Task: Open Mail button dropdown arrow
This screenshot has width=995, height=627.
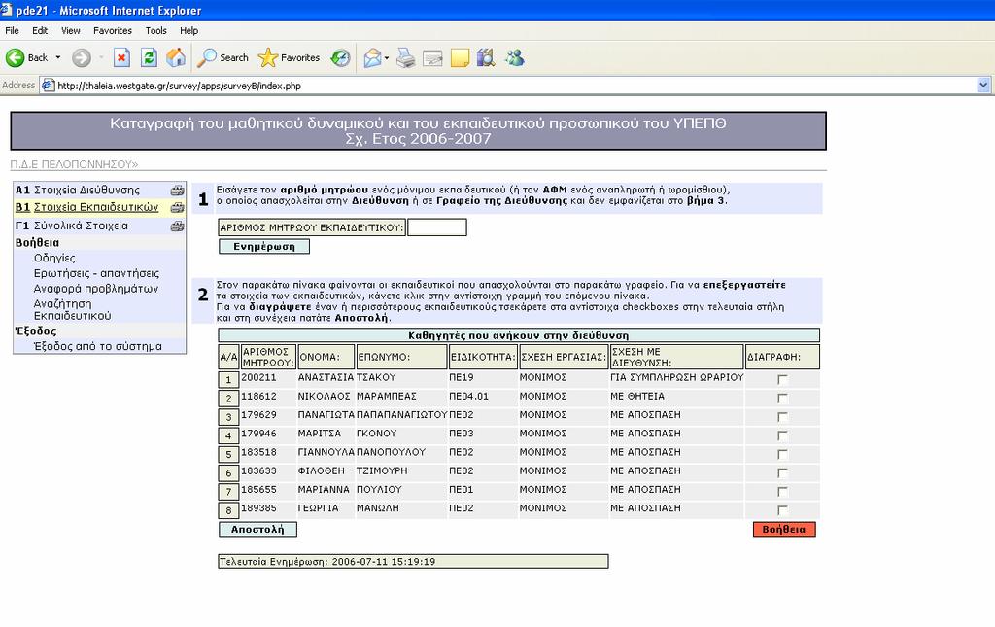Action: pyautogui.click(x=387, y=58)
